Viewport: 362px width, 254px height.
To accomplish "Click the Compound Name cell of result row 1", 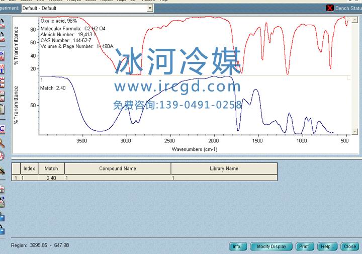I will coord(118,178).
